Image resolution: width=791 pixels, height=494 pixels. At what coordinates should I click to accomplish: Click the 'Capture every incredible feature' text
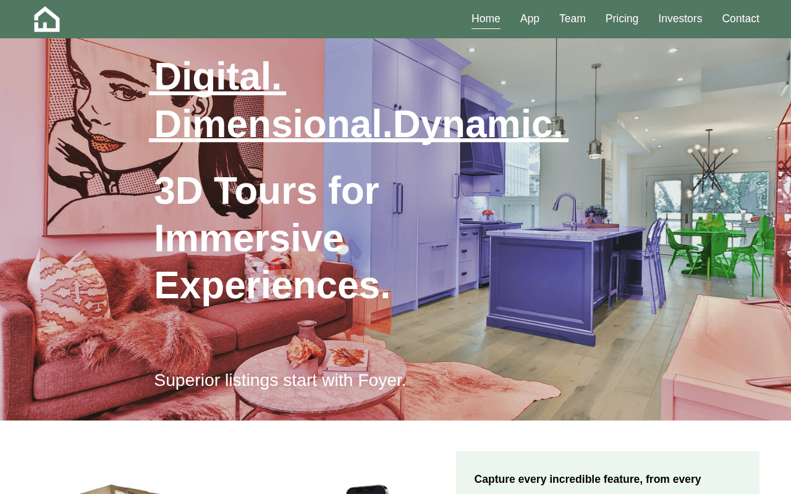[588, 479]
